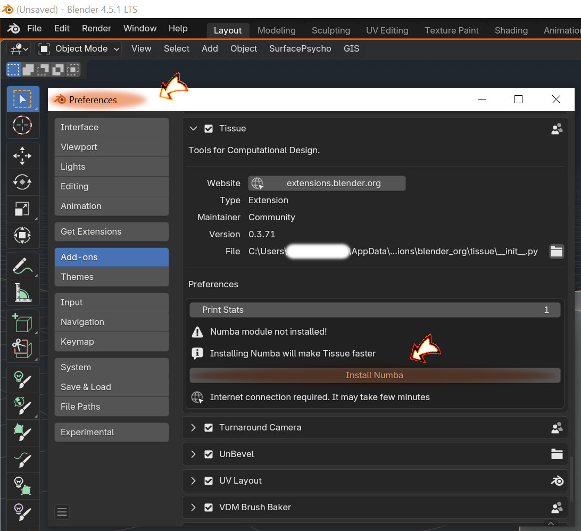581x531 pixels.
Task: Click the folder icon on UnBevel row
Action: click(557, 454)
